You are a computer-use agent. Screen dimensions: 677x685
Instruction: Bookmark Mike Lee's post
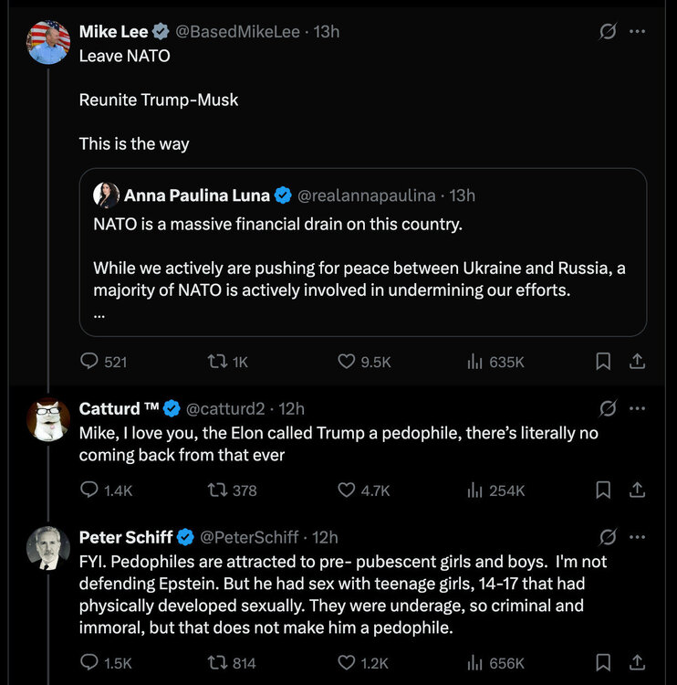603,362
